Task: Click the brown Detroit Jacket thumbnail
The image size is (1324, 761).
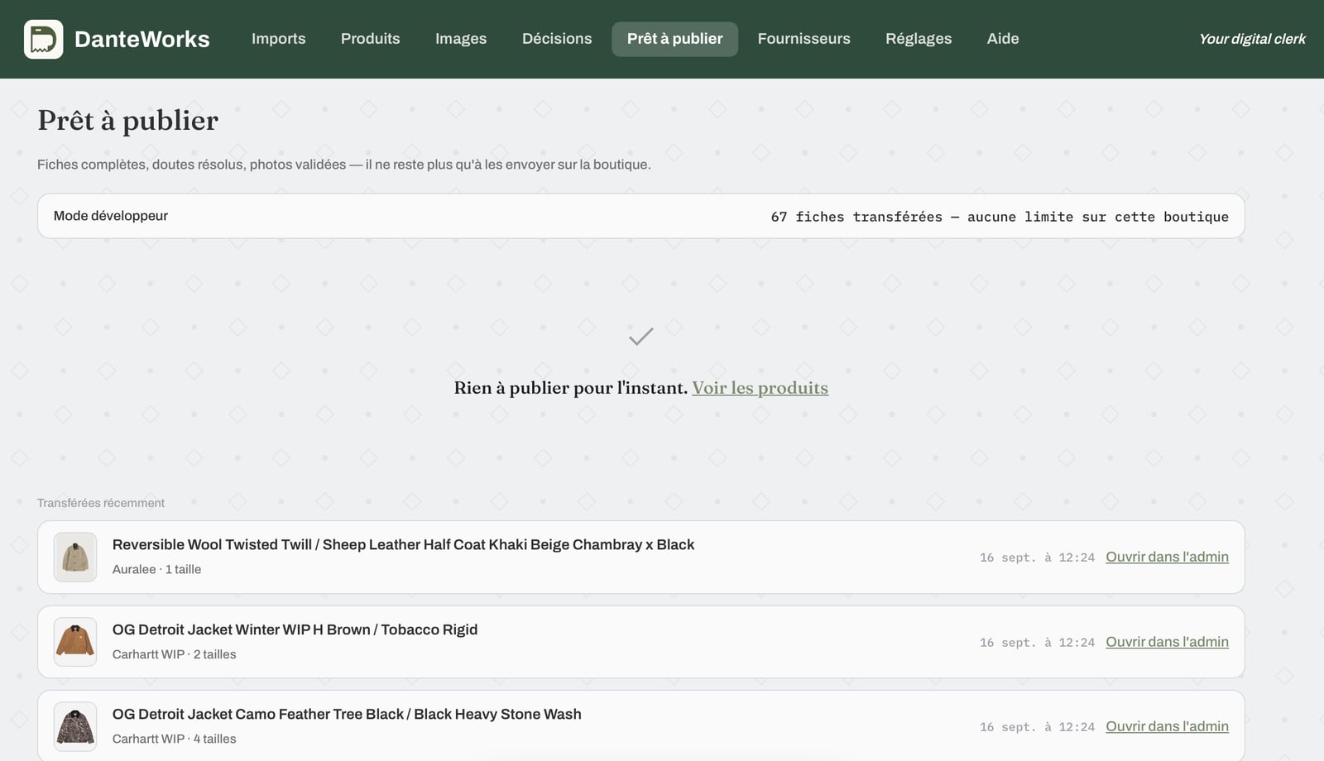Action: click(75, 642)
